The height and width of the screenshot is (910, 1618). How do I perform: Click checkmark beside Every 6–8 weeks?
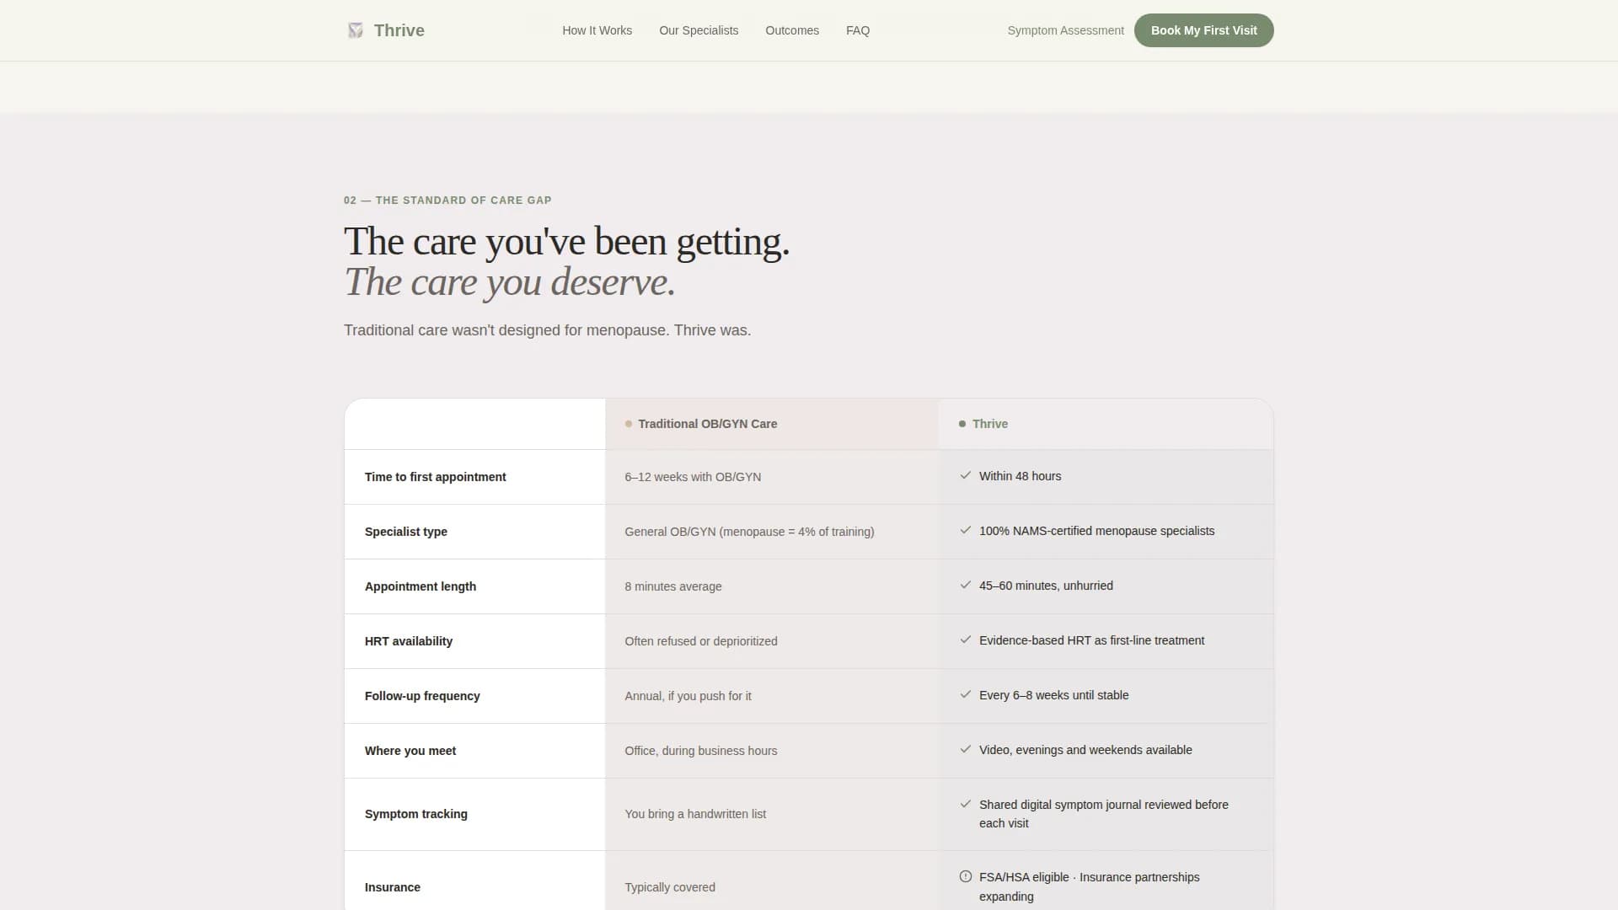click(x=966, y=694)
